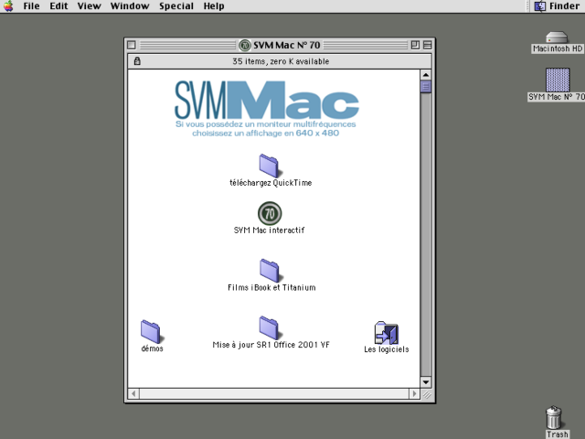Click the 'démos' label text
The height and width of the screenshot is (439, 585).
click(153, 348)
